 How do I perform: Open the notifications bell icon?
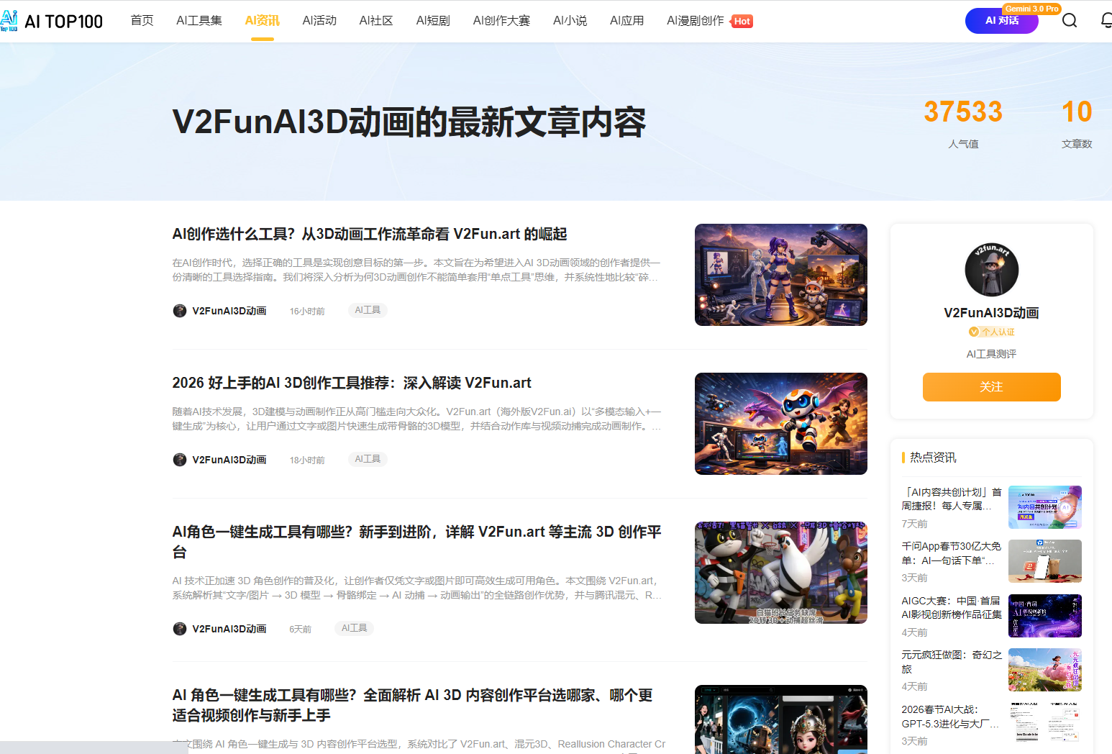click(1106, 21)
